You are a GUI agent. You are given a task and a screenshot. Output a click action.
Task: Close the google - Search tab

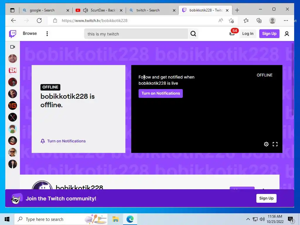point(68,10)
